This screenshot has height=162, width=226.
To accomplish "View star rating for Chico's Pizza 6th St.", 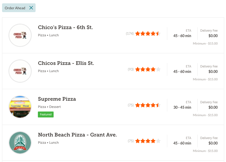I will (x=148, y=33).
